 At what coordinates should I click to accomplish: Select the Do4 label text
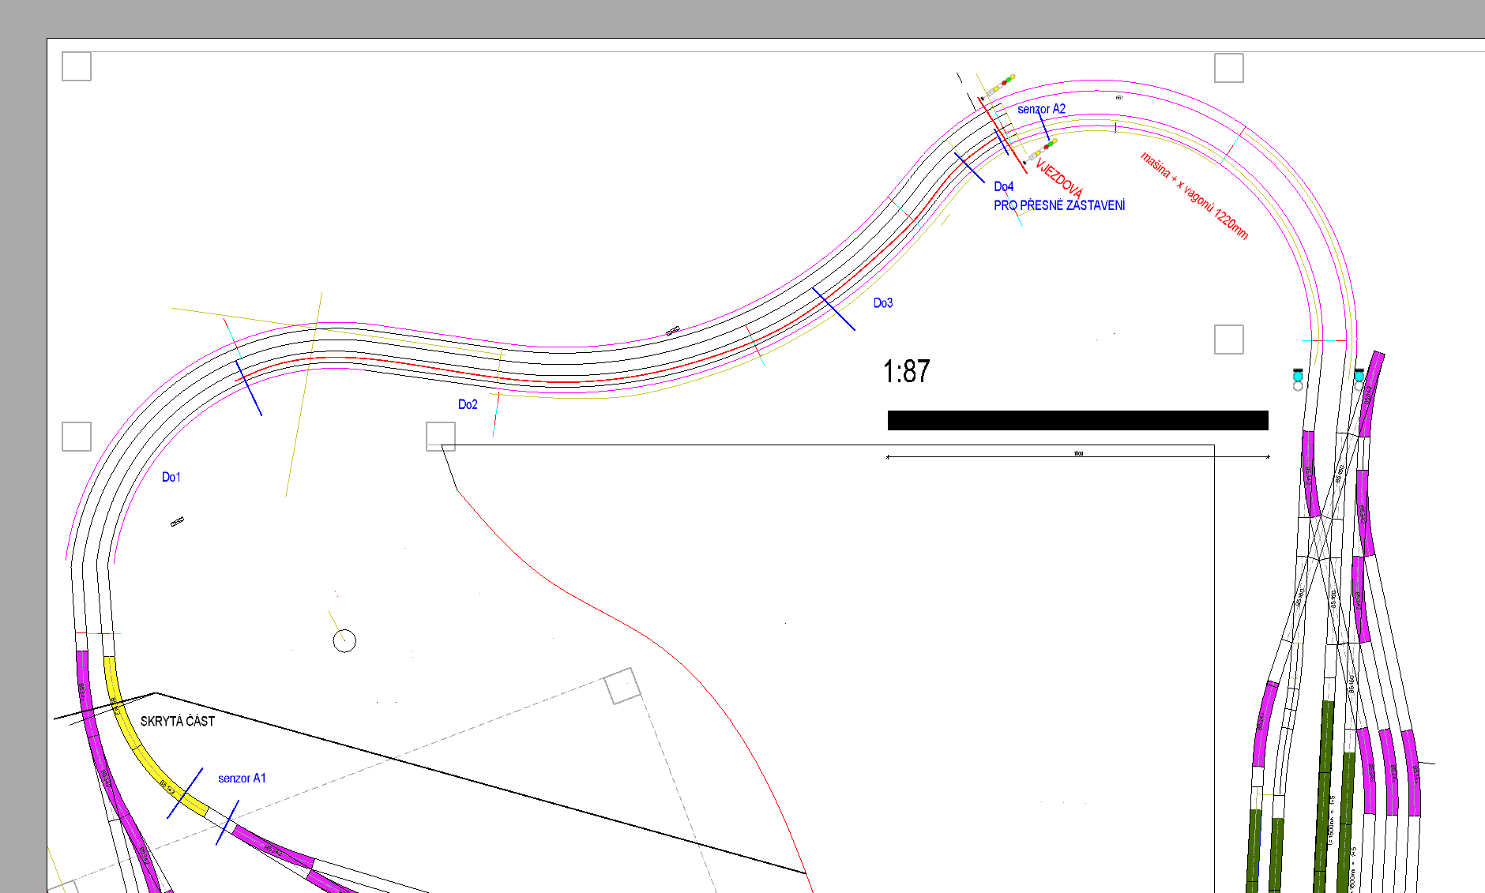tap(1003, 186)
